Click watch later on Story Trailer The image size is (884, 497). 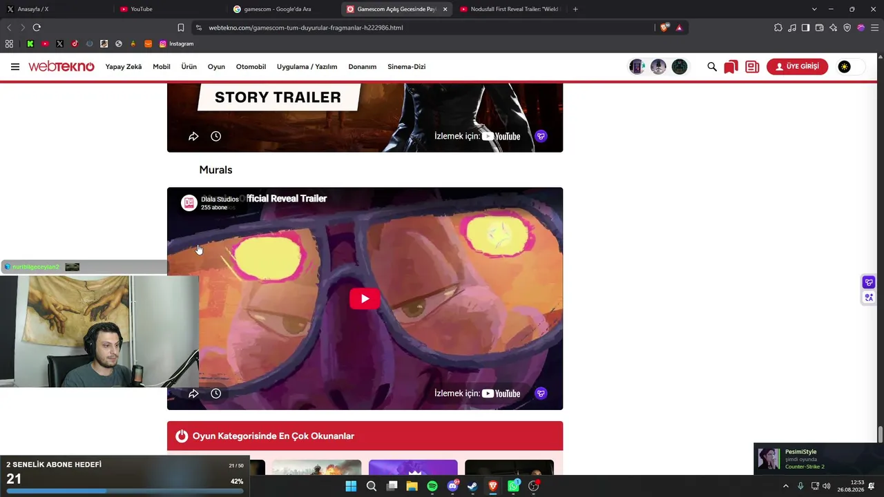point(216,137)
